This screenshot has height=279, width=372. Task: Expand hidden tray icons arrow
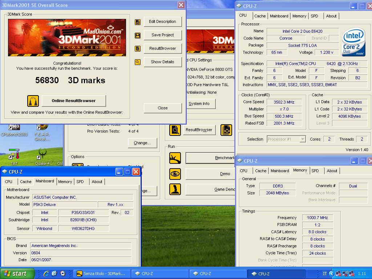click(331, 274)
